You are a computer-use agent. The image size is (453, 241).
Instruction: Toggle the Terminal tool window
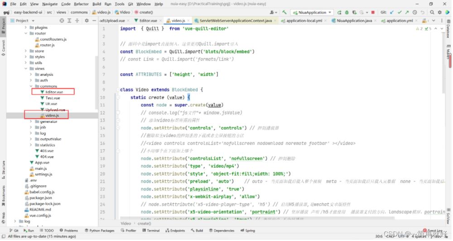click(150, 231)
